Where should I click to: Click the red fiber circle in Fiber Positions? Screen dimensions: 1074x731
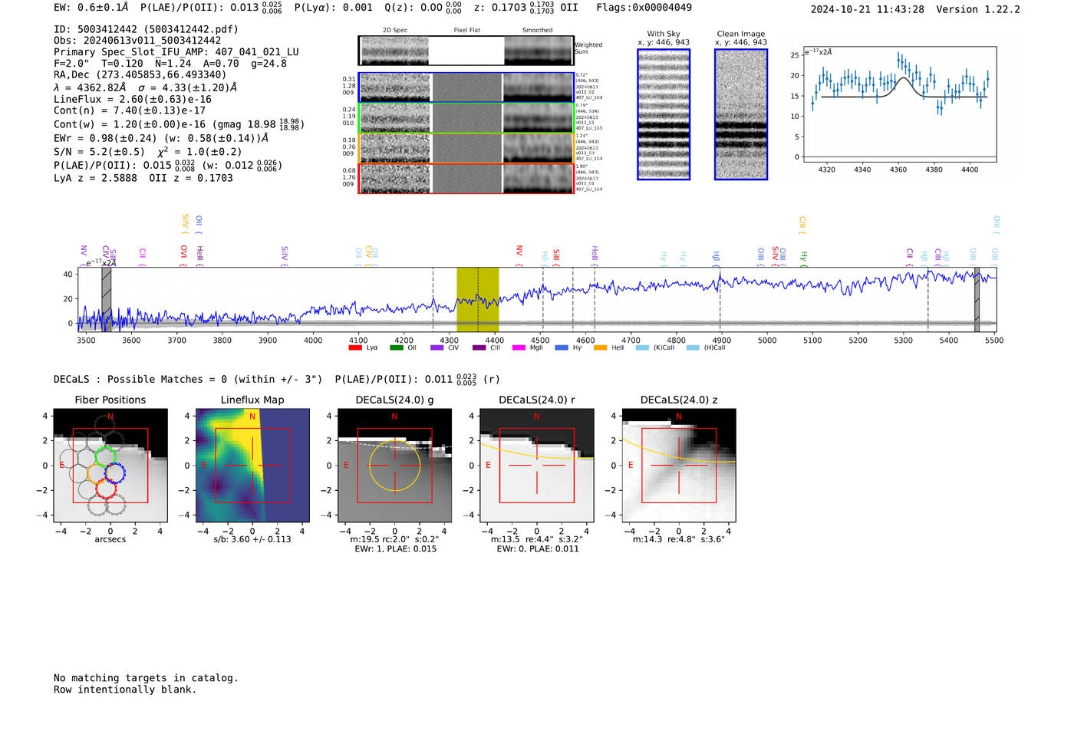point(106,488)
